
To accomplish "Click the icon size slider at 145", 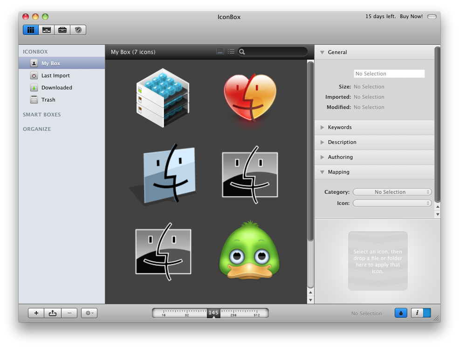I will (213, 313).
